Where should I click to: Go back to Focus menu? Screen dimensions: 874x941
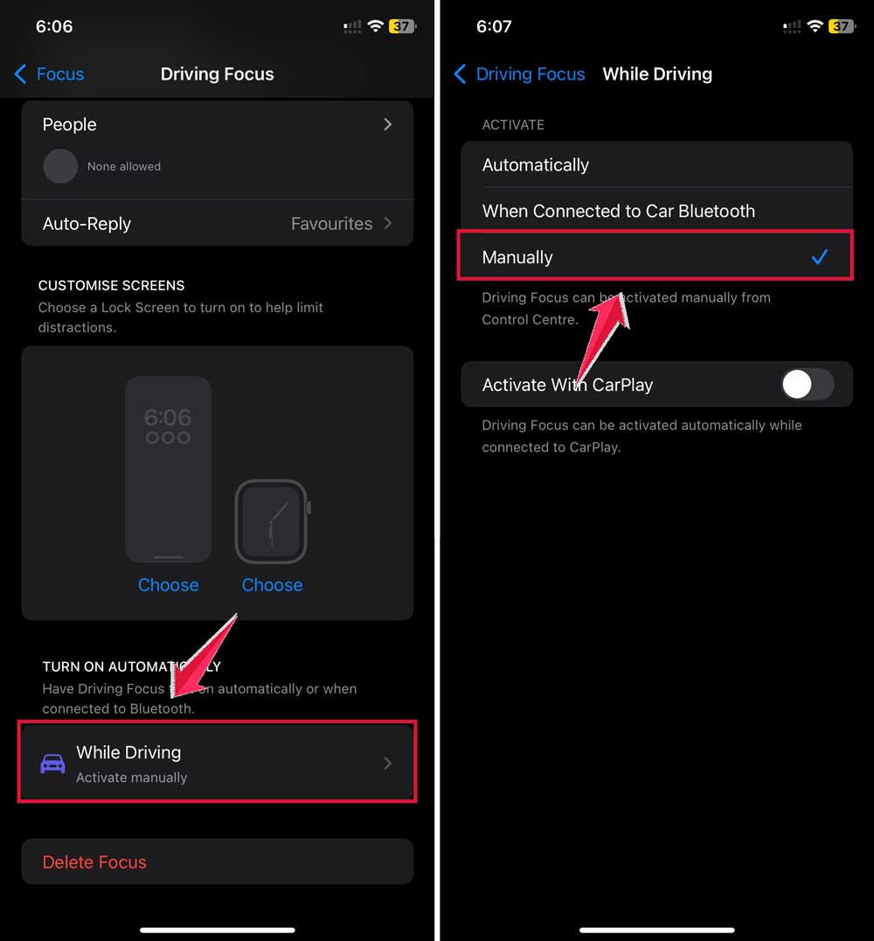[x=49, y=73]
